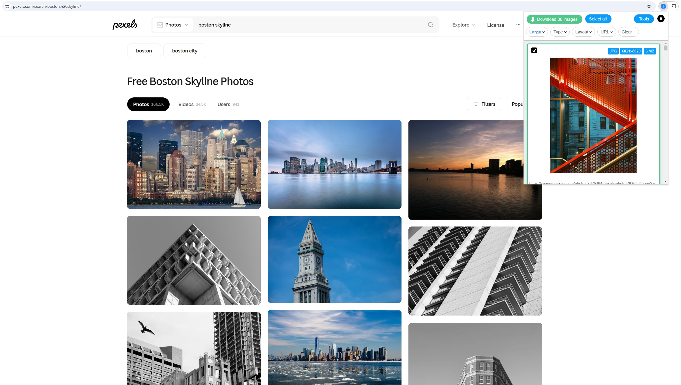The height and width of the screenshot is (385, 681).
Task: Click the 6021x8029 resolution badge
Action: (x=631, y=51)
